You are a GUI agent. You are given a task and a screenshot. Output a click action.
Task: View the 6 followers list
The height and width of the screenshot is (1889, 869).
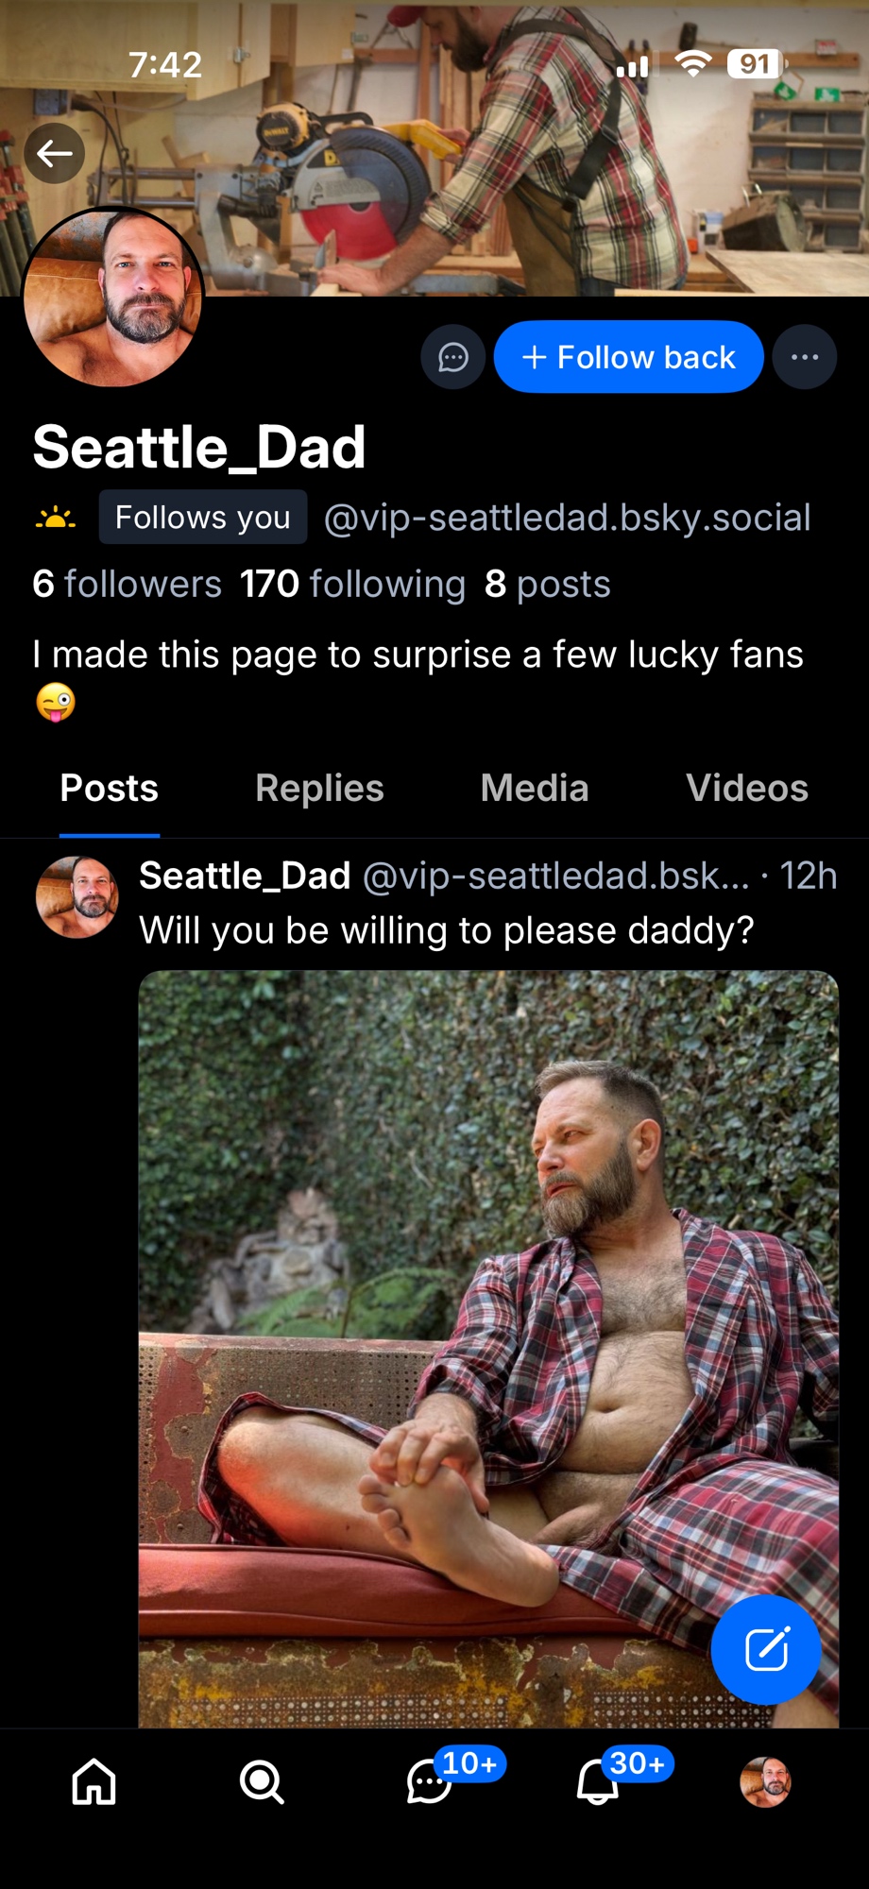point(127,584)
